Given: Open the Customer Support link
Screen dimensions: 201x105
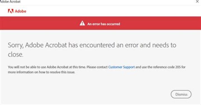Looking at the screenshot, I should (x=121, y=67).
